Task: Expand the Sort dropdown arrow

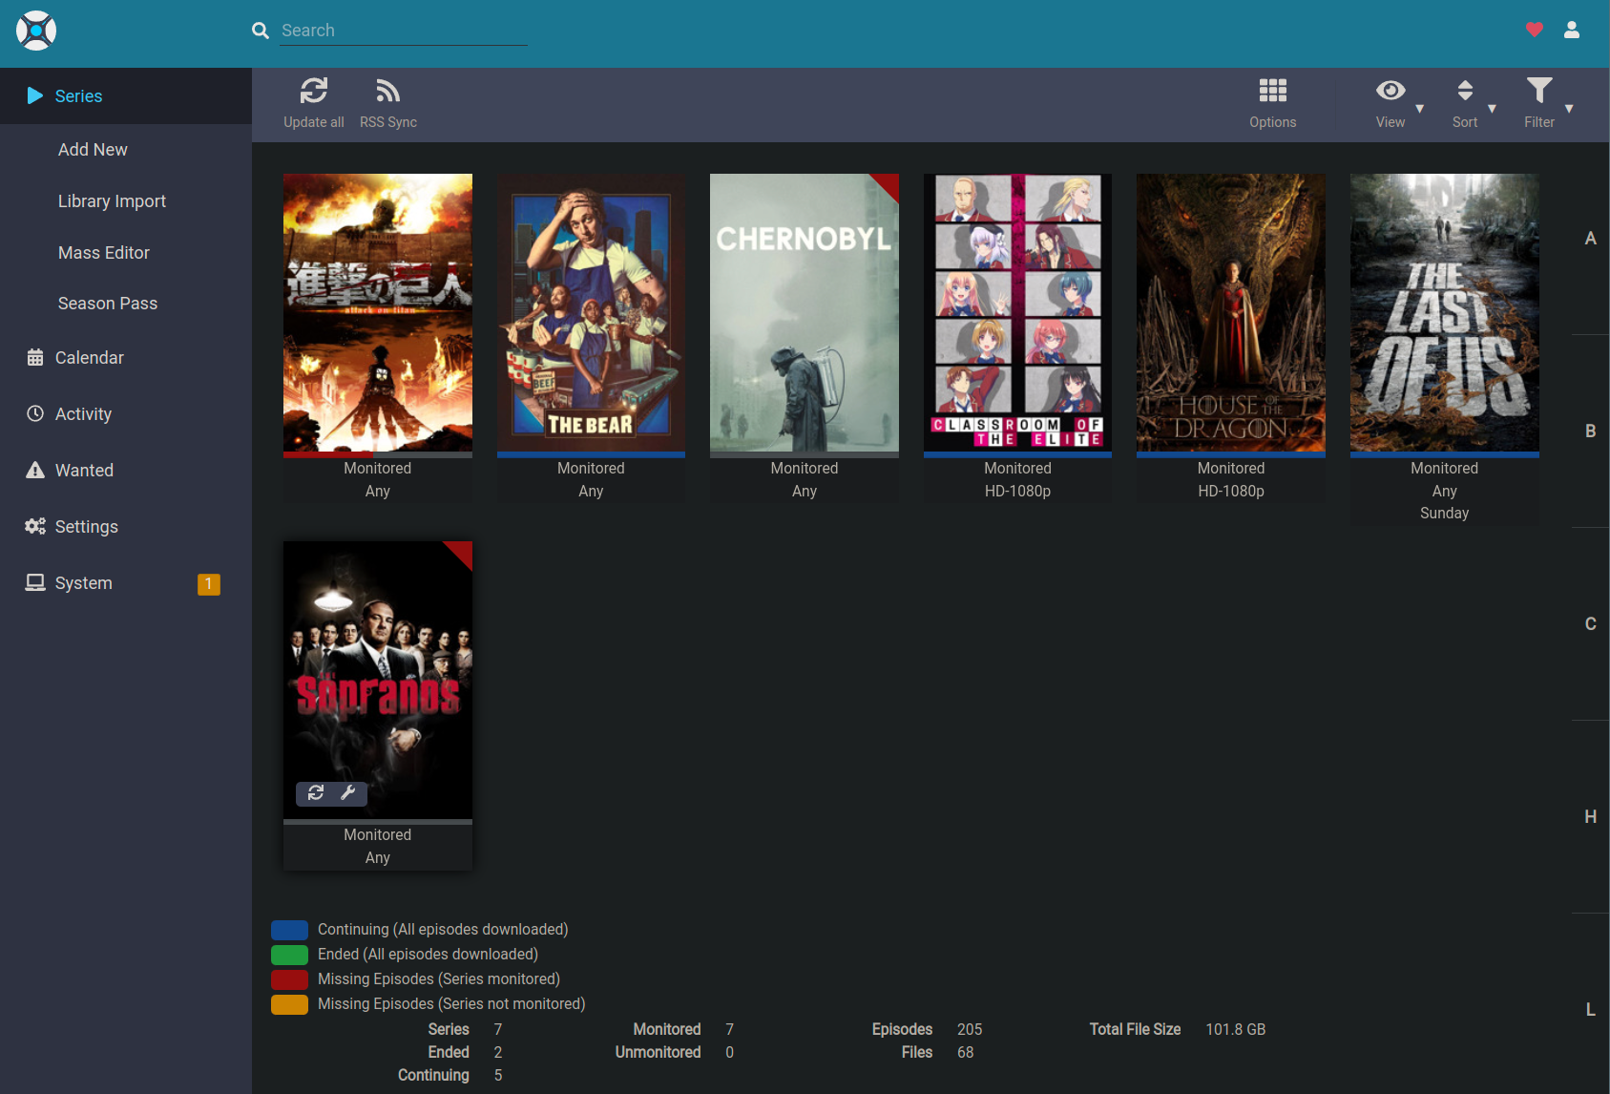Action: point(1492,109)
